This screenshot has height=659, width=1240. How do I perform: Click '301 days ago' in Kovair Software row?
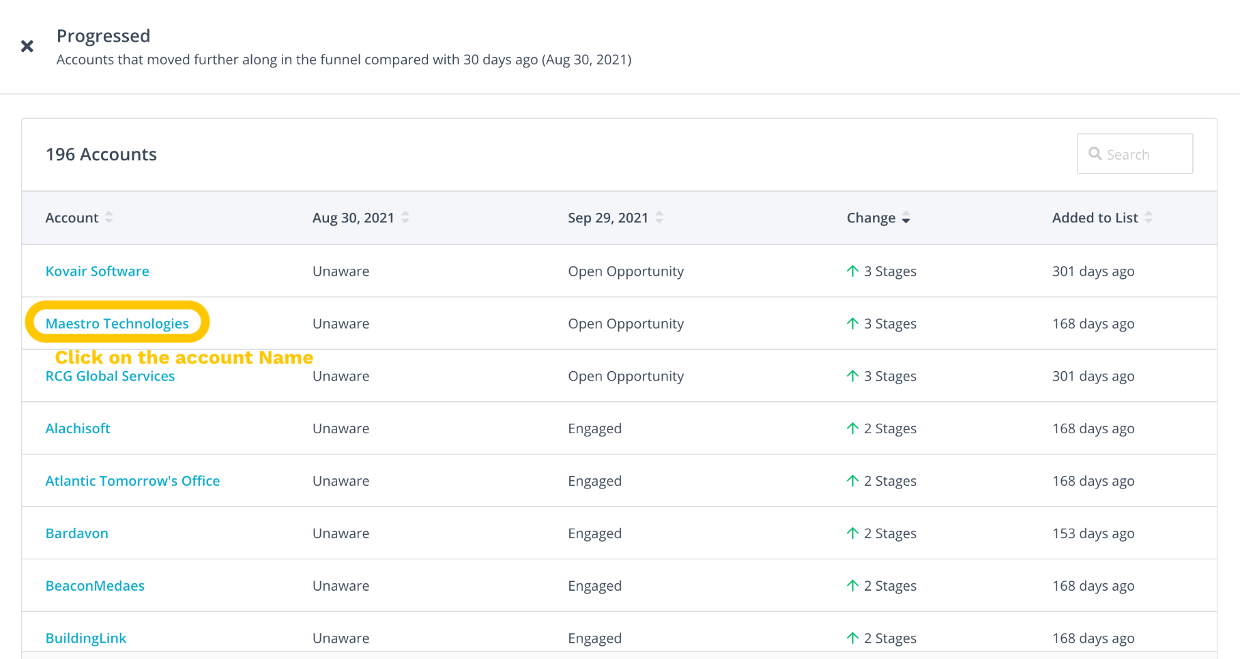click(1093, 271)
